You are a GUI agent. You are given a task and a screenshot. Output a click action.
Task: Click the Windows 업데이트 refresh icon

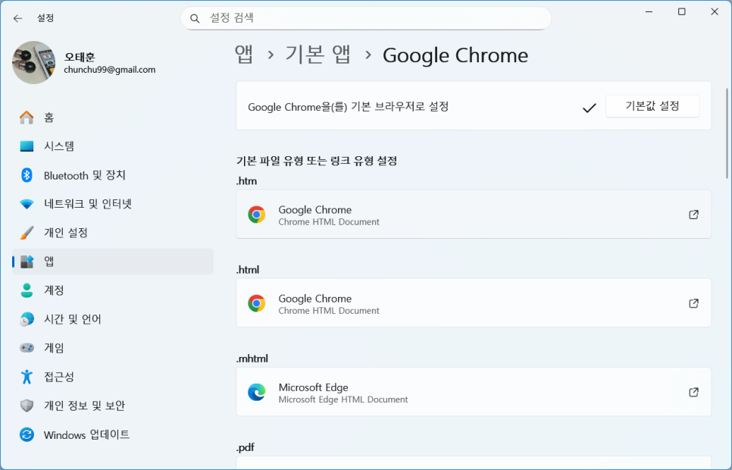(x=27, y=434)
